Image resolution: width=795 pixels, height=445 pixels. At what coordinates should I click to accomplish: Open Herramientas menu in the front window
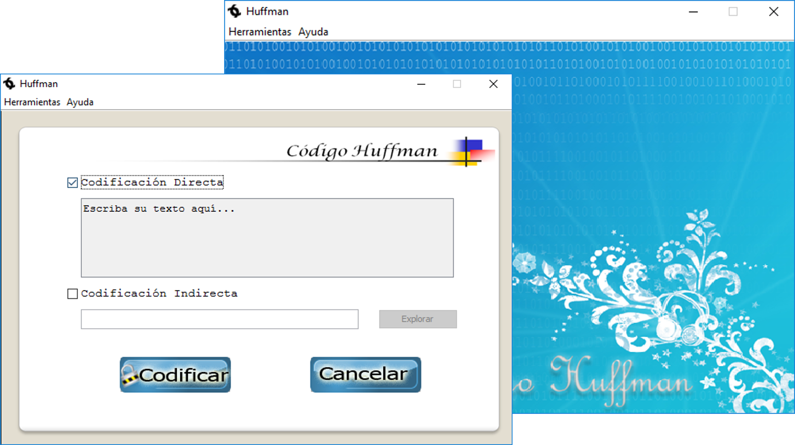coord(32,102)
